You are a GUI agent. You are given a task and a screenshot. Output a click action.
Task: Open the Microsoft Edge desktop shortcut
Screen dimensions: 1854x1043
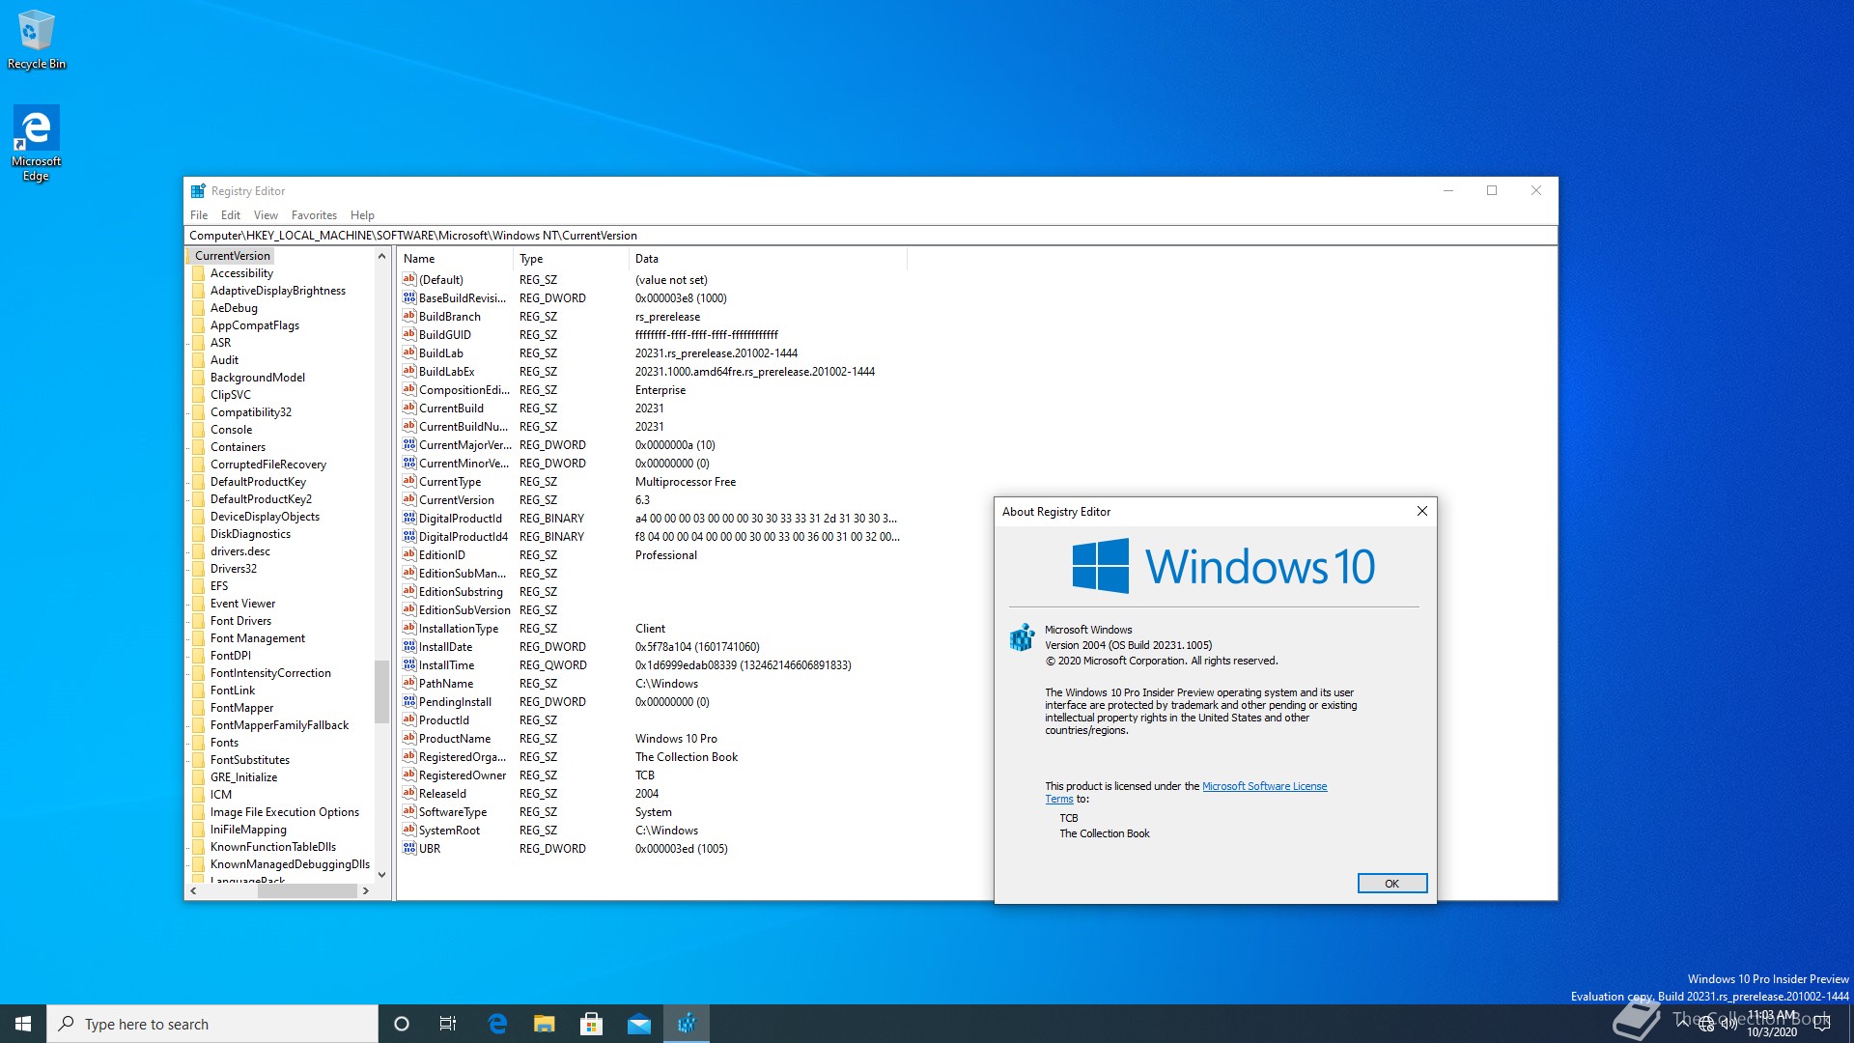36,143
